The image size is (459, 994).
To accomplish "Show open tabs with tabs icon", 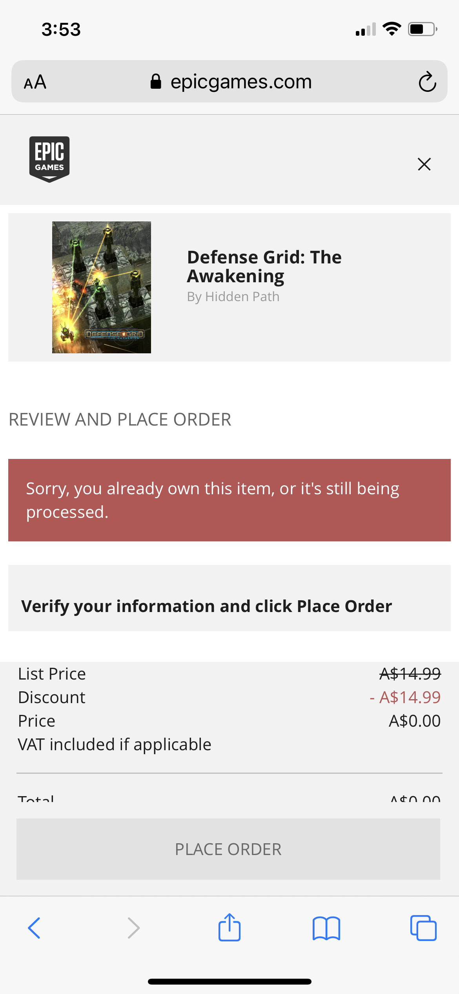I will [423, 928].
